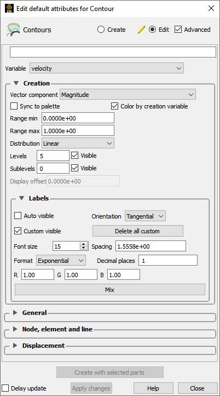Decrease Font size with down arrow

84,248
